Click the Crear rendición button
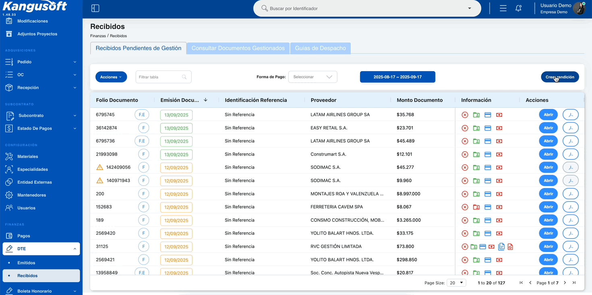This screenshot has width=592, height=295. point(560,77)
